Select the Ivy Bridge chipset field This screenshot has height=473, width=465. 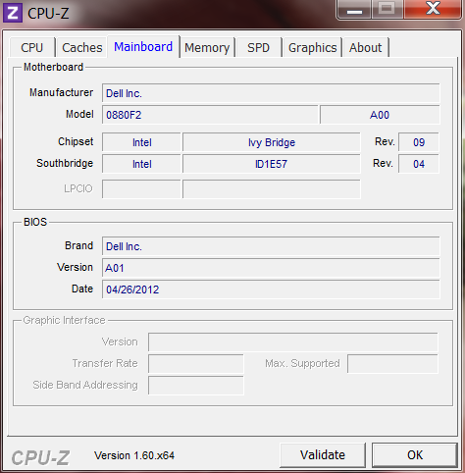272,142
